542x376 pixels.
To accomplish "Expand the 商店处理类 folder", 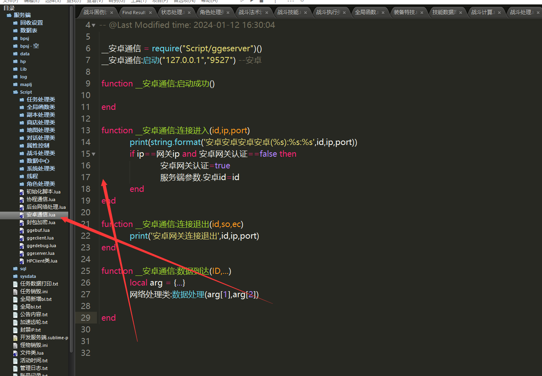I will [22, 123].
